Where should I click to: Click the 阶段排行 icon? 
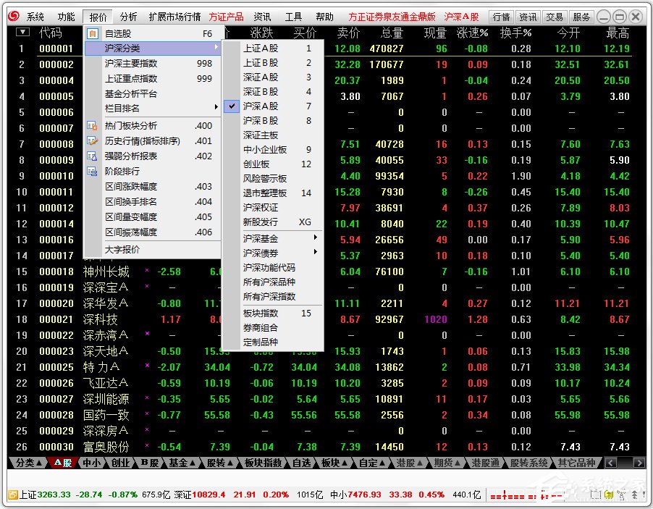tap(92, 171)
